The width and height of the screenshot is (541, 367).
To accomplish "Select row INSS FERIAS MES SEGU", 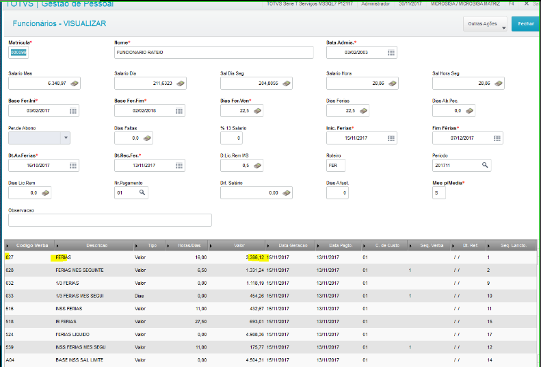I will [x=271, y=347].
